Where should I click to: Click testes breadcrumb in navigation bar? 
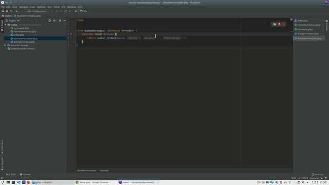(x=7, y=16)
